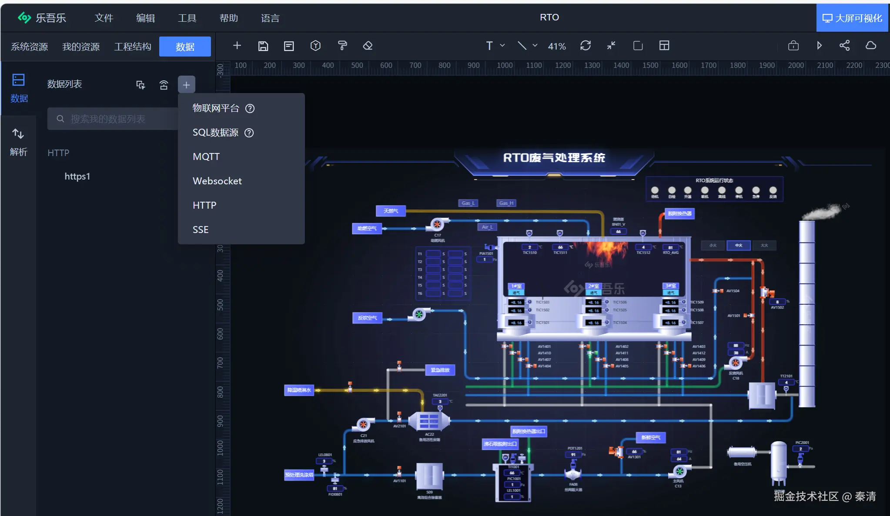Click the format painter icon
The image size is (890, 516).
[x=342, y=46]
